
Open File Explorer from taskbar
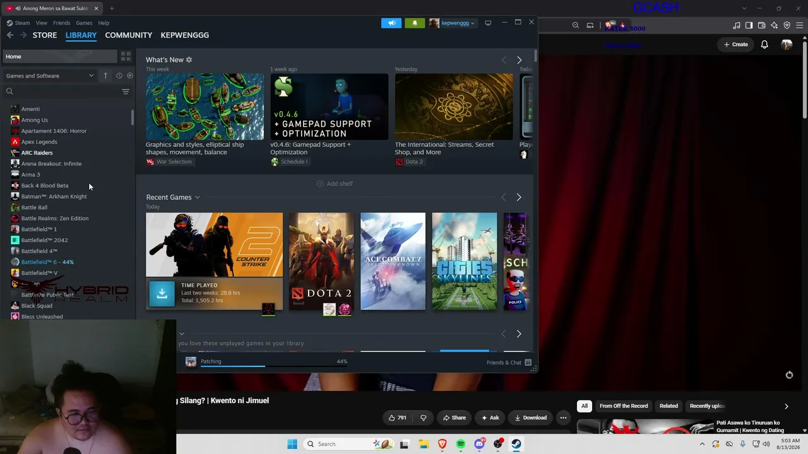424,444
